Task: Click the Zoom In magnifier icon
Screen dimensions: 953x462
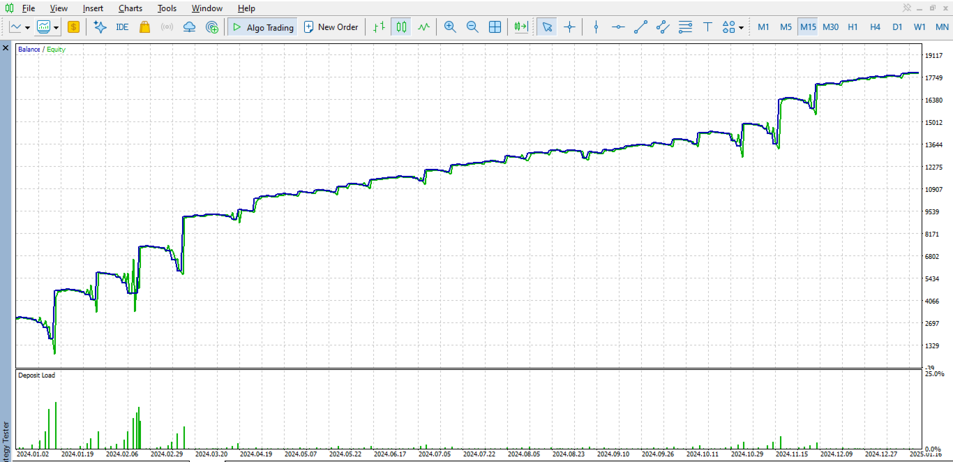Action: pos(450,27)
